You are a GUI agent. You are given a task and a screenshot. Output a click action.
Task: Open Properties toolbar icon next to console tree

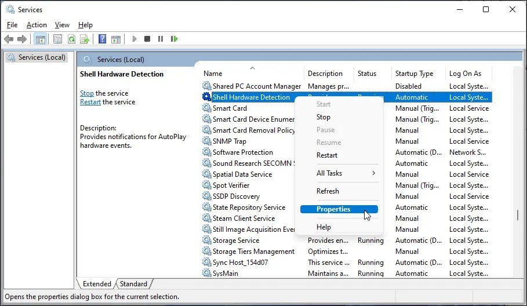(x=58, y=39)
